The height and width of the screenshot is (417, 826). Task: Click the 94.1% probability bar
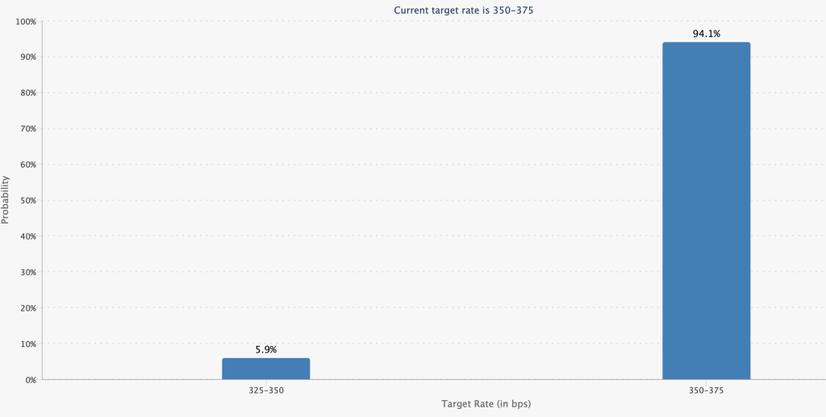(x=706, y=211)
